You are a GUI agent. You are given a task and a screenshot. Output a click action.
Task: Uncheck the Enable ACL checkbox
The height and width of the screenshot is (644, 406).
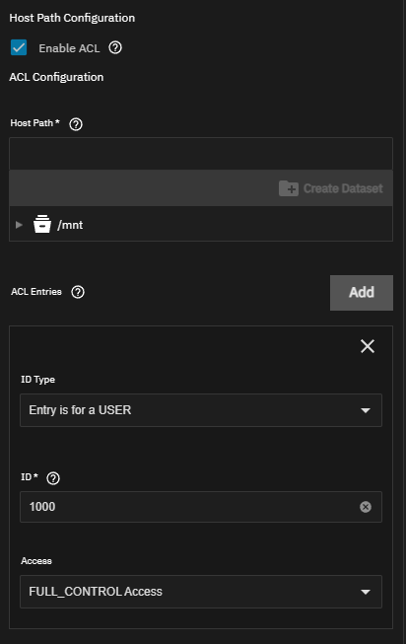click(x=19, y=47)
